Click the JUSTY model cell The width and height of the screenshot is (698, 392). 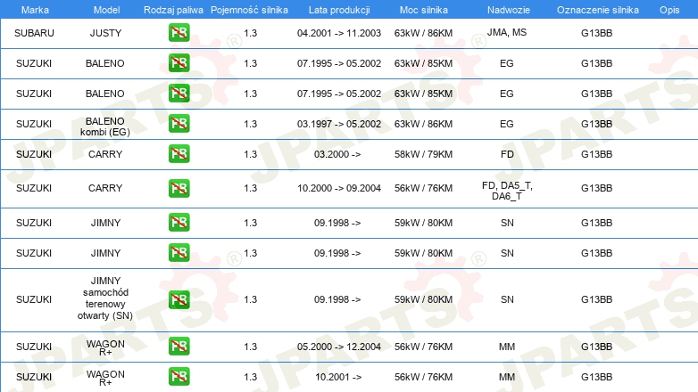click(105, 33)
